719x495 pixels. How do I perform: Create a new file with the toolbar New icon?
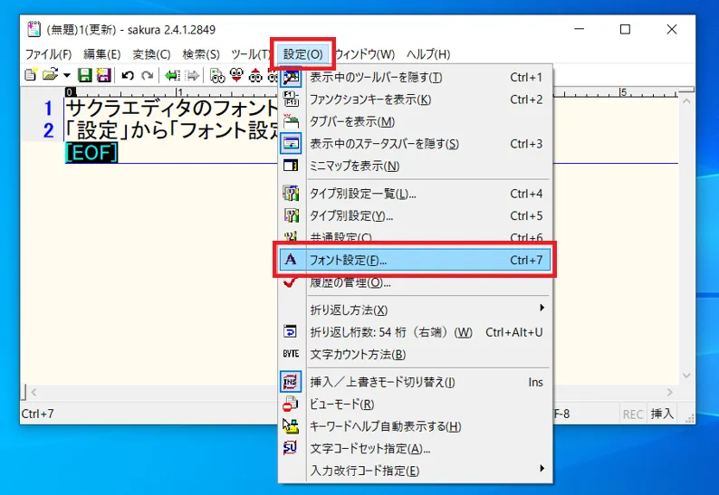point(31,75)
